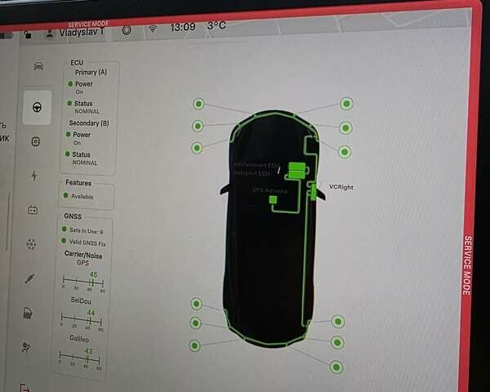
Task: Open the screwdriver tool icon in sidebar
Action: point(29,278)
